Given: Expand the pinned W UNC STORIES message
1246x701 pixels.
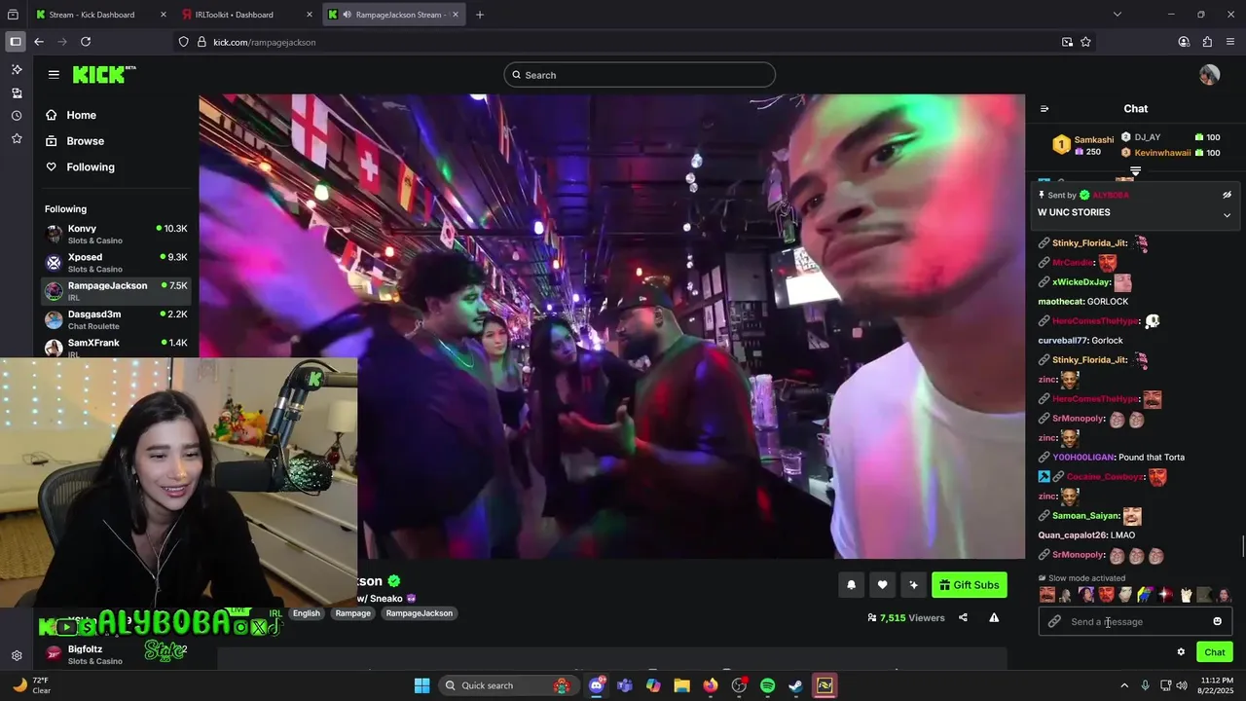Looking at the screenshot, I should coord(1227,215).
